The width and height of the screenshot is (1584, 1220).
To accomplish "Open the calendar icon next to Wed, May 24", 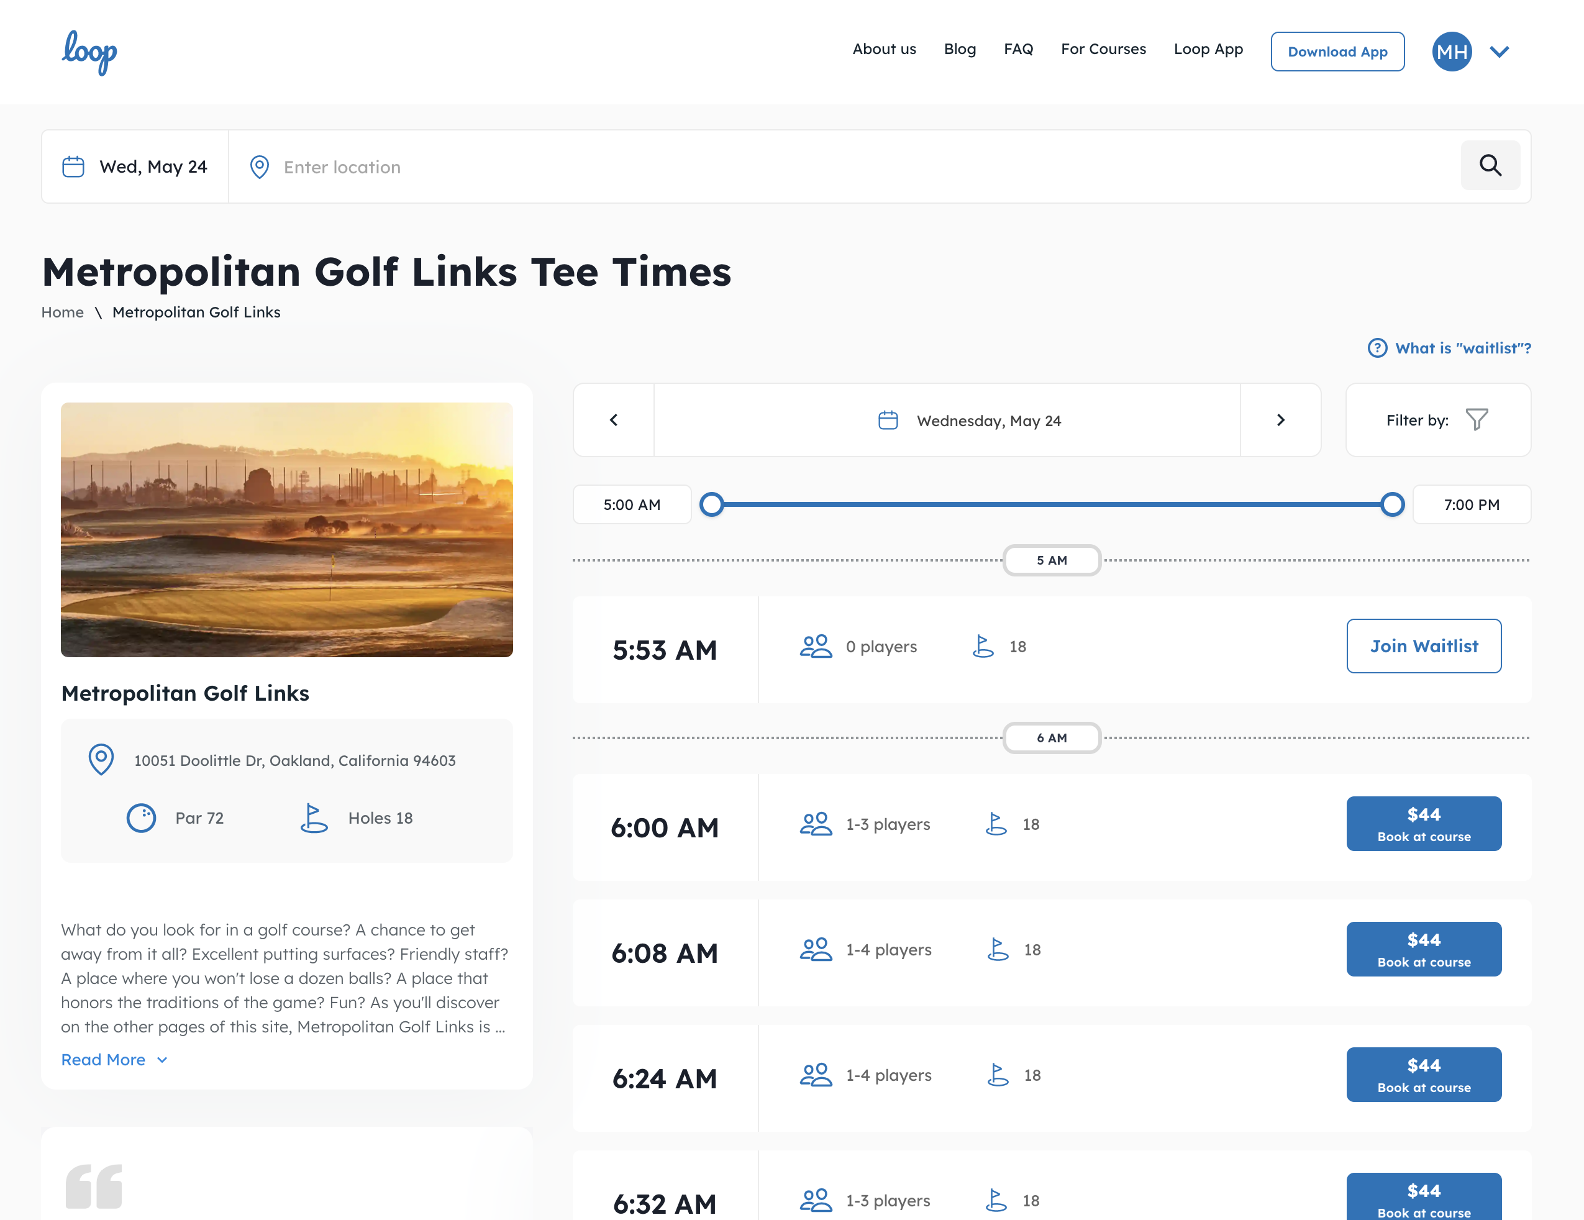I will click(x=73, y=166).
